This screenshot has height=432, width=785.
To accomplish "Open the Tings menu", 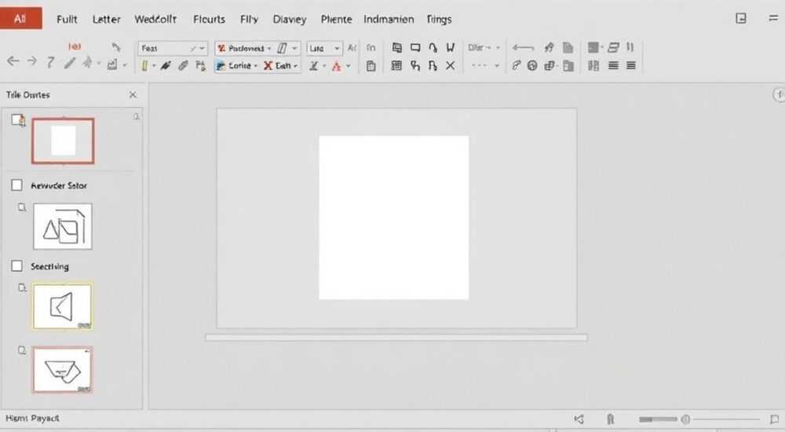I will (x=439, y=19).
